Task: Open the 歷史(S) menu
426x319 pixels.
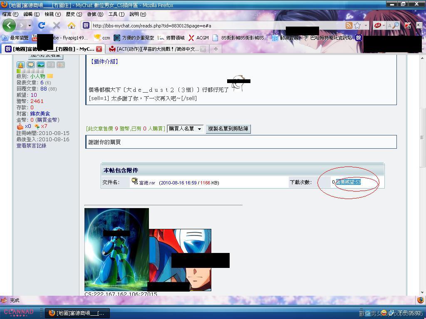Action: 74,14
